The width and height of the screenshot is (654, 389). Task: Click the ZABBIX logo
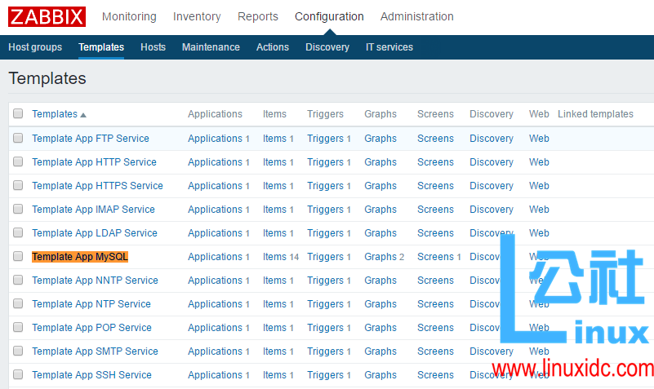tap(47, 16)
